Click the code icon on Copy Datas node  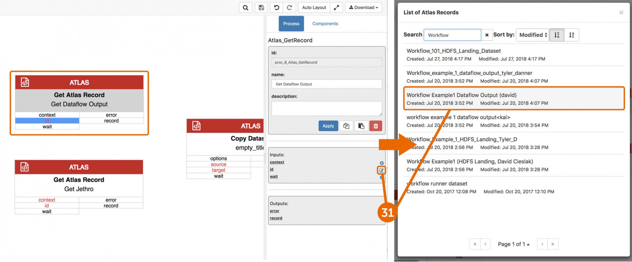click(x=196, y=126)
